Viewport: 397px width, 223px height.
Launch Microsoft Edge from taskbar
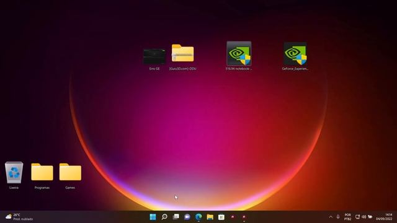coord(198,217)
